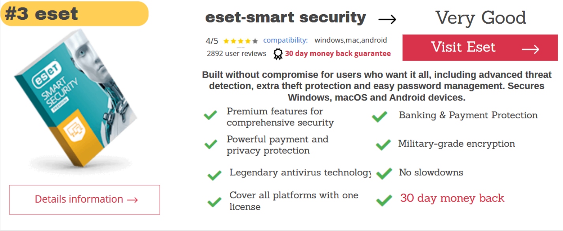563x231 pixels.
Task: Click the eset-smart security title
Action: (285, 18)
